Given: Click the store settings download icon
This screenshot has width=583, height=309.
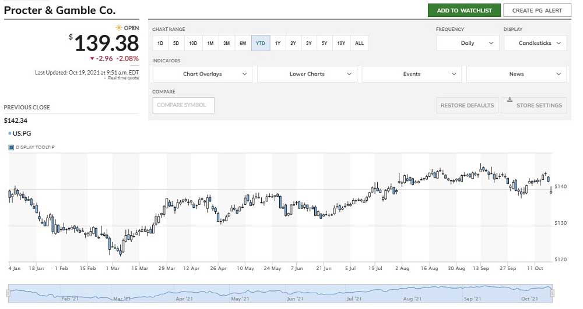Looking at the screenshot, I should click(x=510, y=100).
